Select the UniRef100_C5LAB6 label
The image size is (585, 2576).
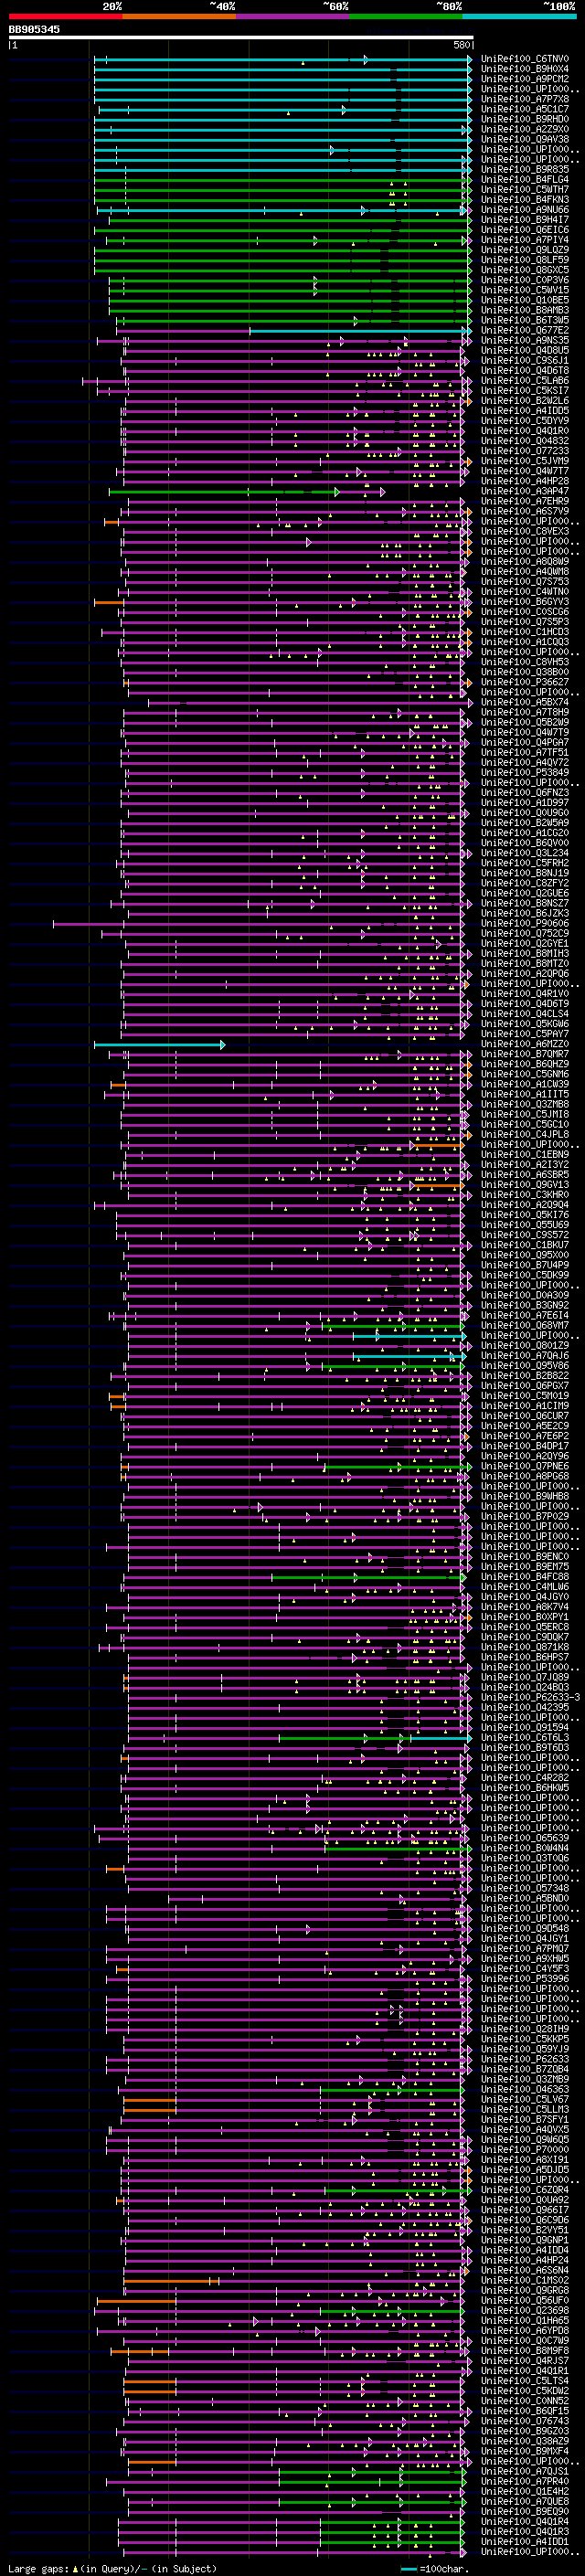525,381
